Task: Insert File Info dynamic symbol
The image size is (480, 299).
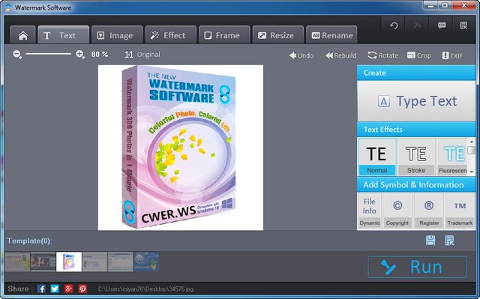Action: pyautogui.click(x=370, y=211)
